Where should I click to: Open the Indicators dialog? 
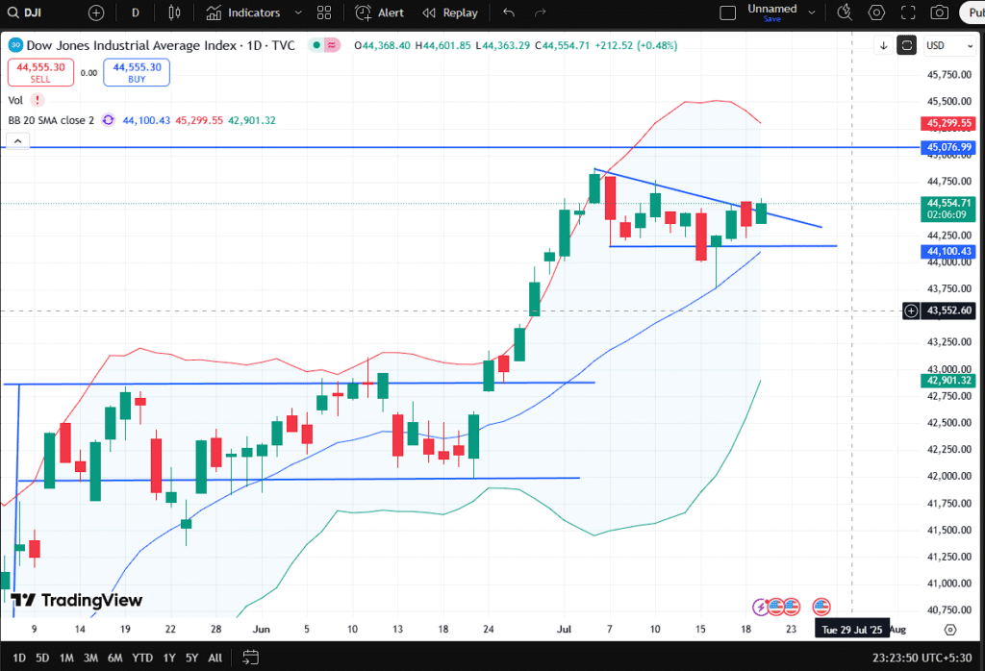tap(243, 12)
